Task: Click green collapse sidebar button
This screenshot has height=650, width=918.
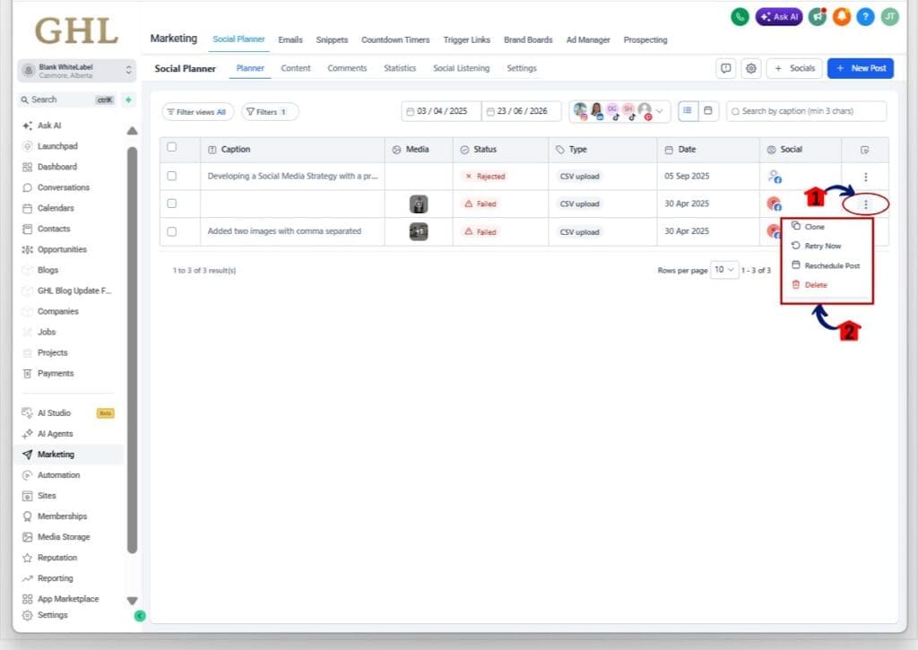Action: pos(139,616)
